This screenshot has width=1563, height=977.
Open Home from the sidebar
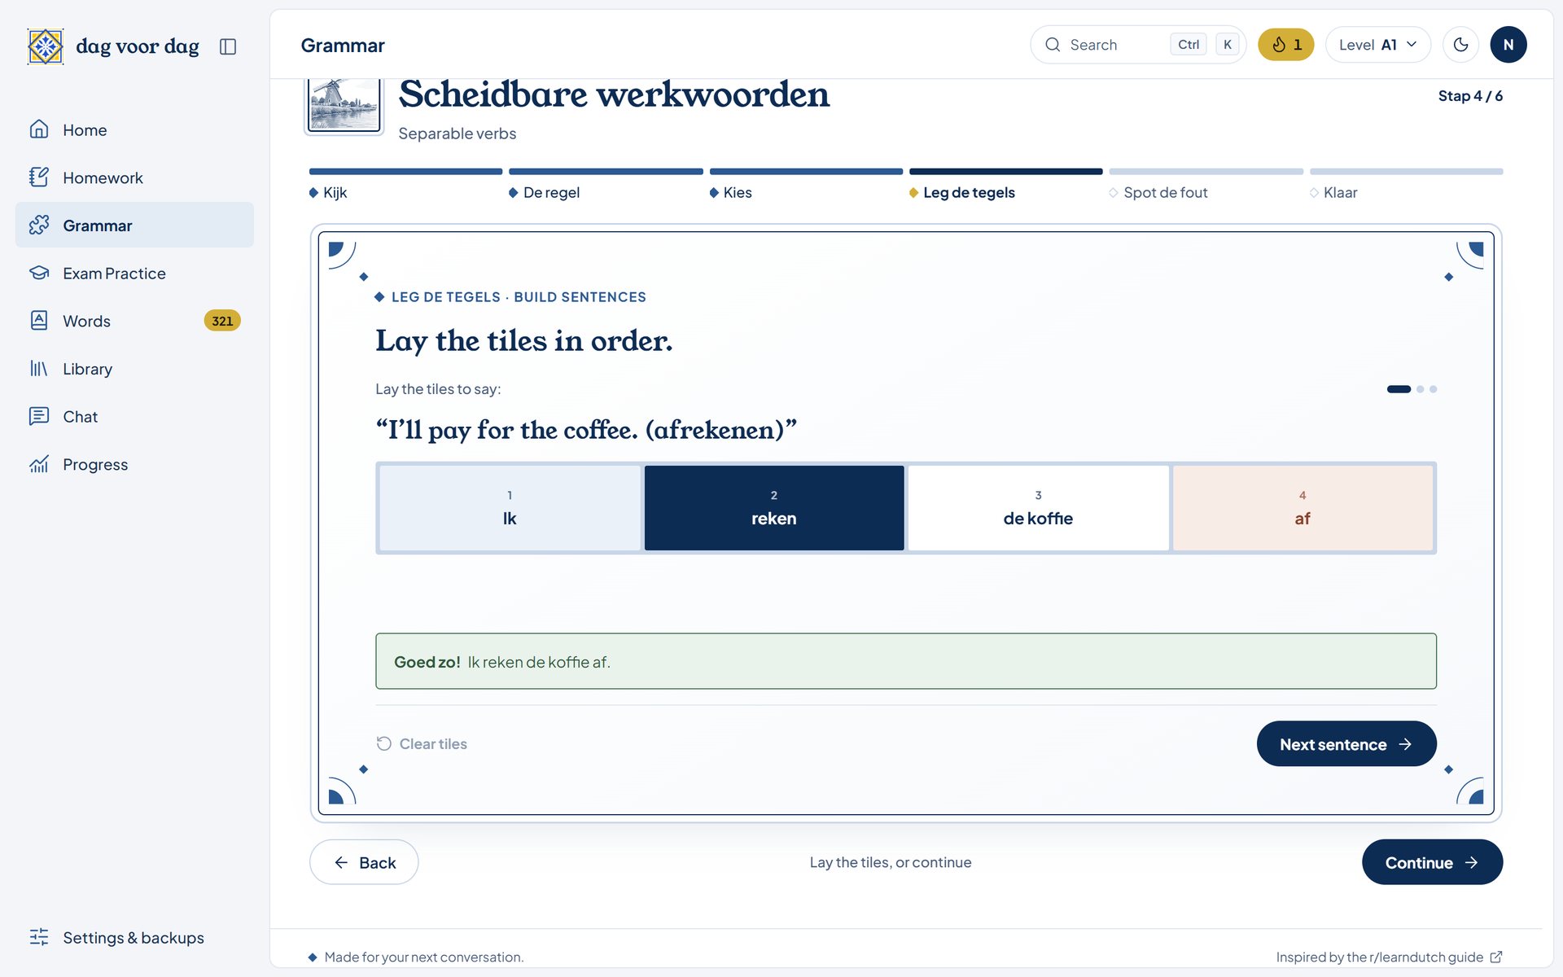(x=134, y=129)
